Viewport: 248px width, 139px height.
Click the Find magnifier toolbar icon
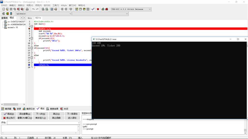43,9
